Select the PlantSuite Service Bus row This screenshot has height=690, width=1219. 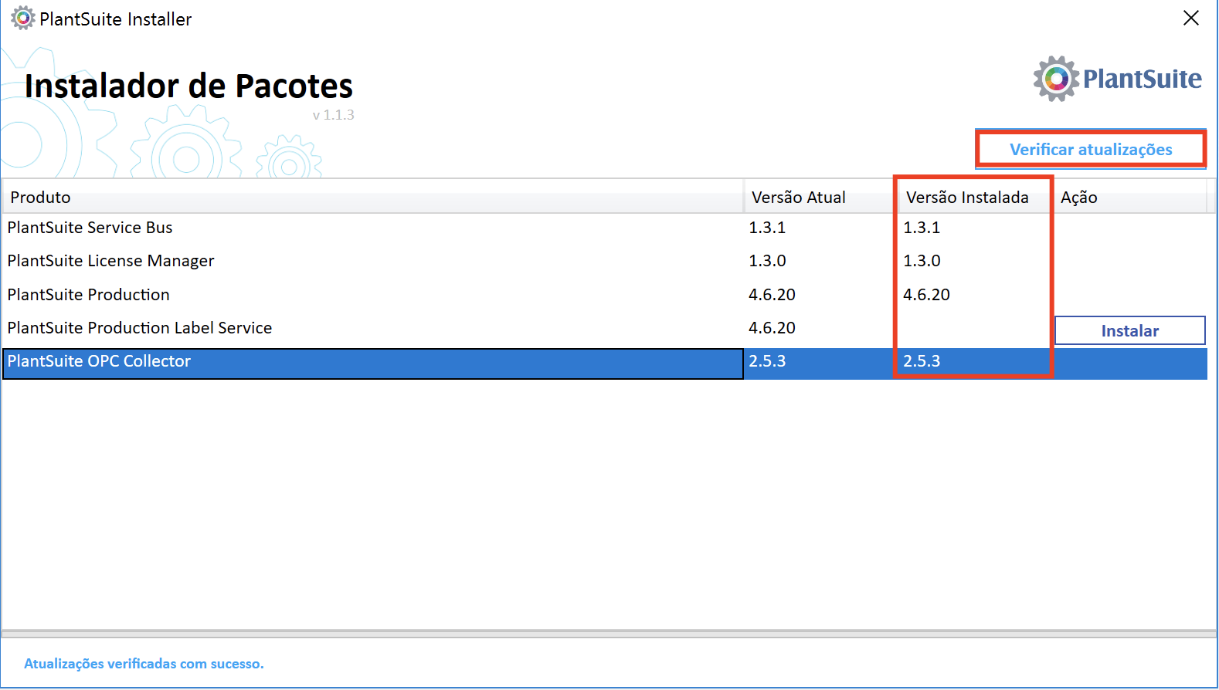[x=604, y=228]
